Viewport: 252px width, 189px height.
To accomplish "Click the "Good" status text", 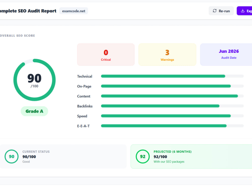I will pyautogui.click(x=26, y=162).
